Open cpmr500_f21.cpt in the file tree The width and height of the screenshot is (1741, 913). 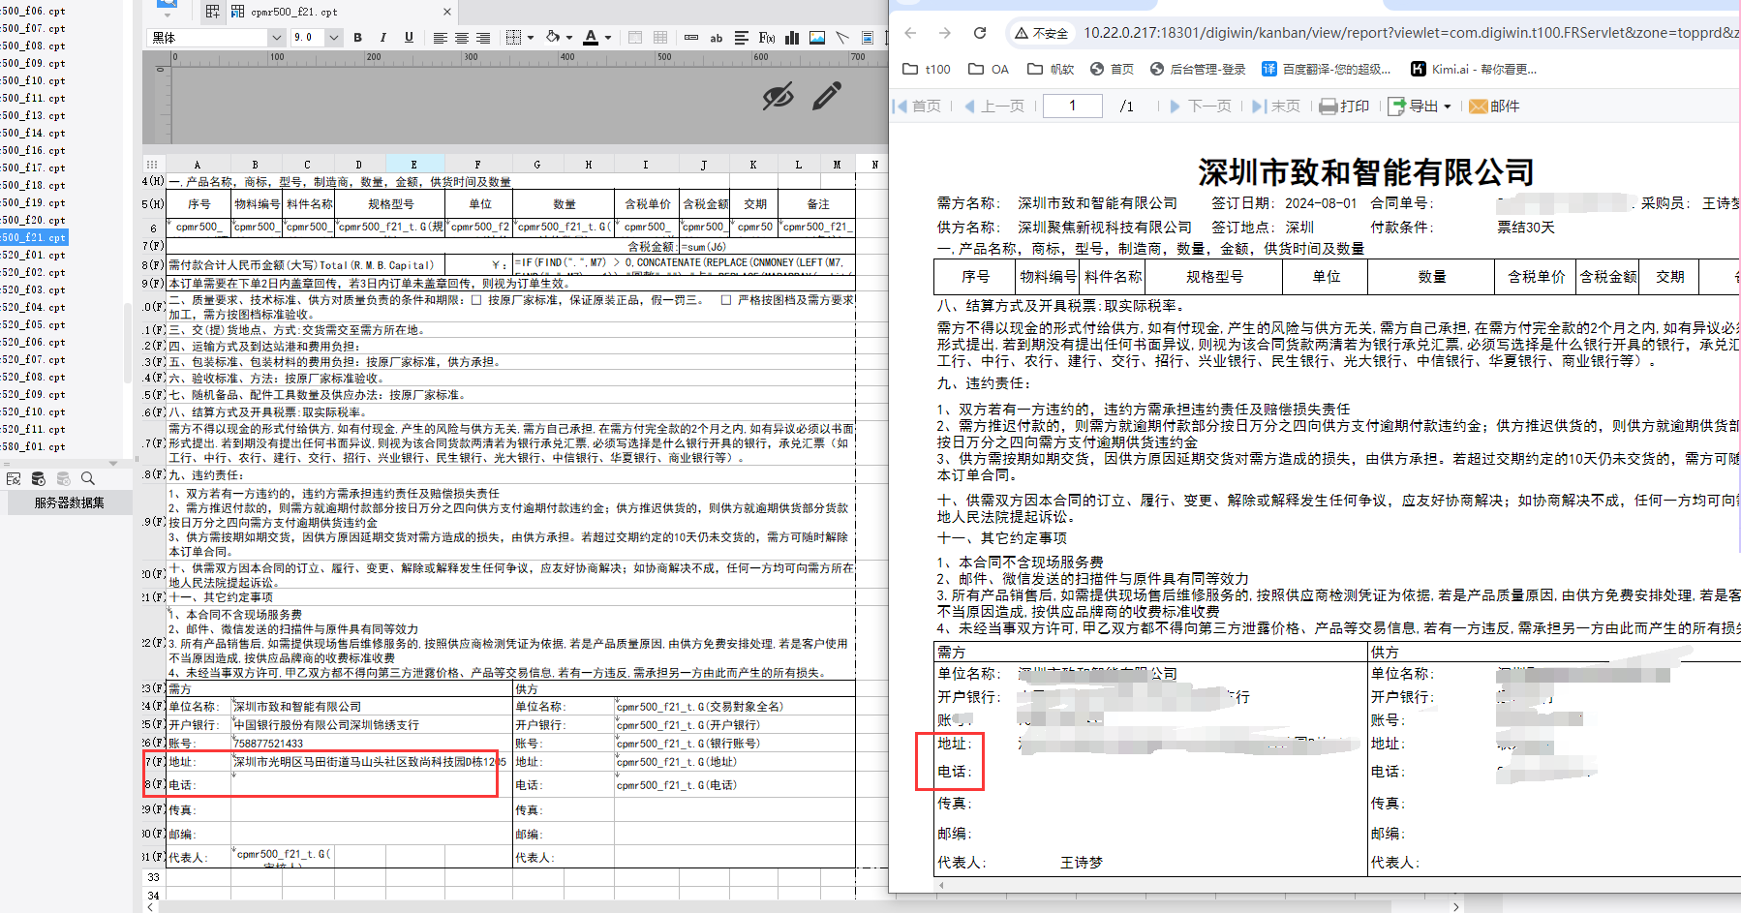[34, 237]
